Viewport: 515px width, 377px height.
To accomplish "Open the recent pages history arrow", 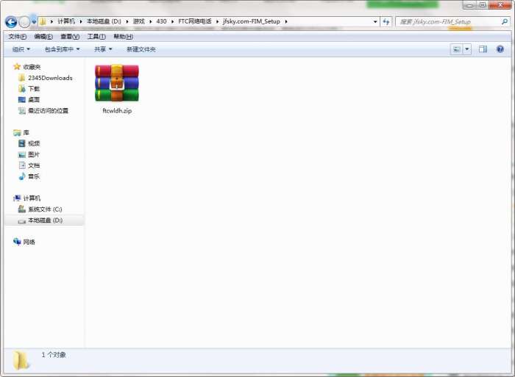I will (x=34, y=22).
